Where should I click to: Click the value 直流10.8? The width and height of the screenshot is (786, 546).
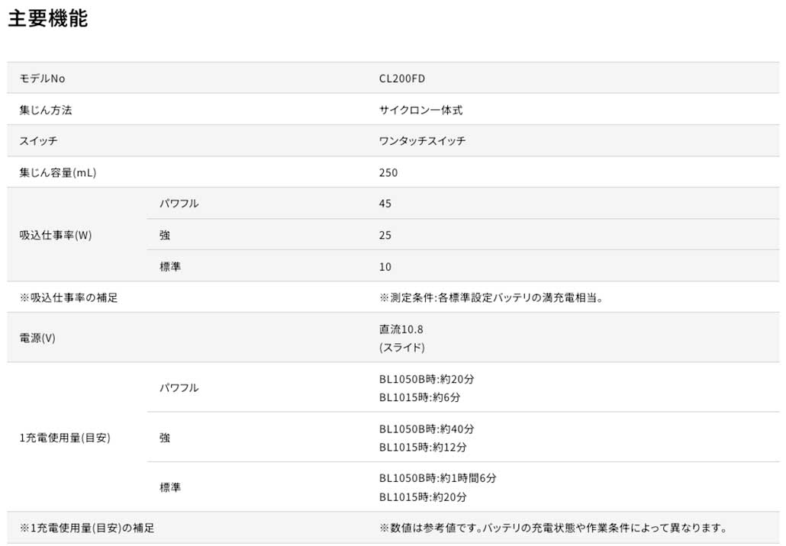[401, 329]
